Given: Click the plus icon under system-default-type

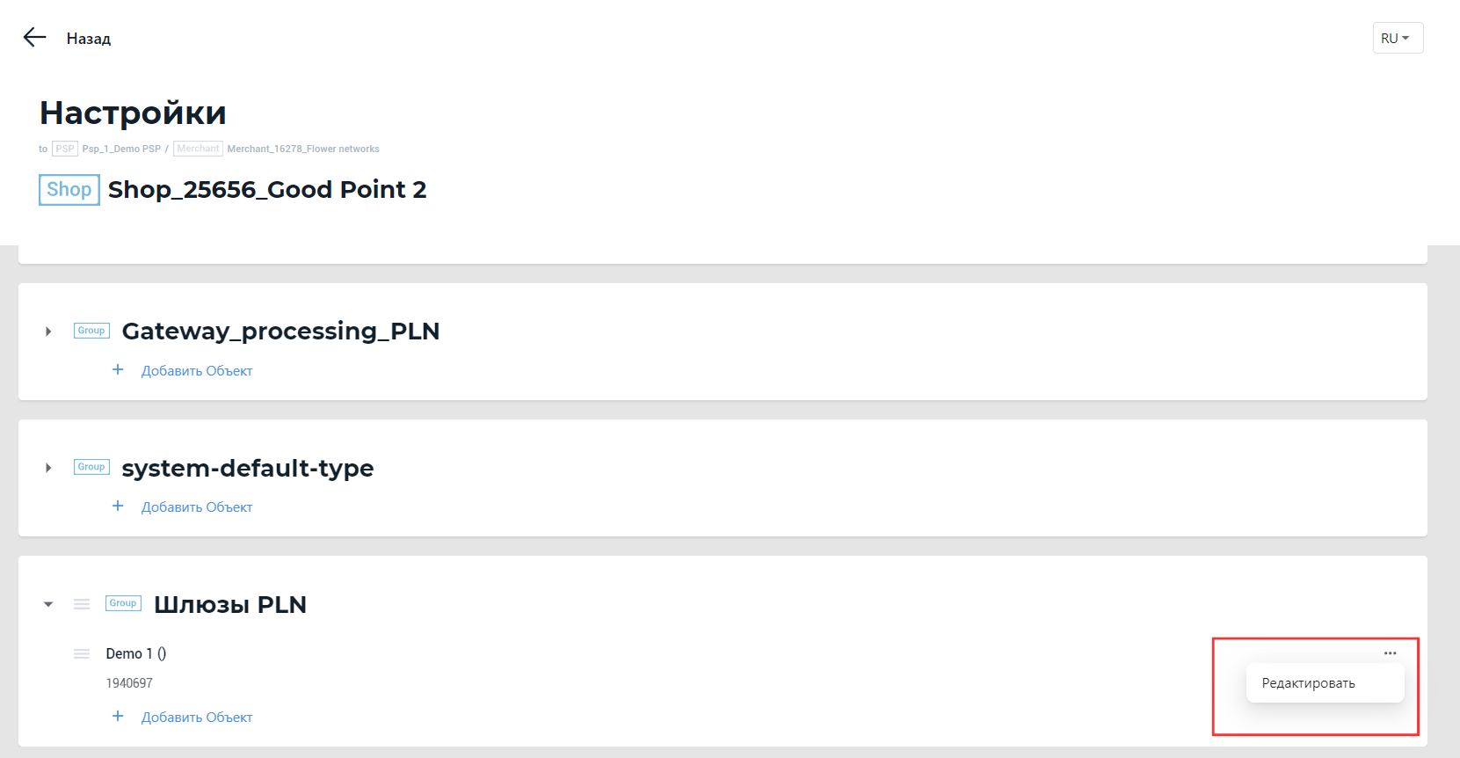Looking at the screenshot, I should [118, 507].
